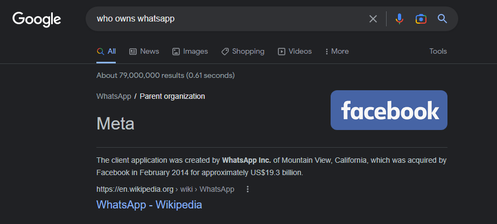Click the en.wikipedia.org URL
The width and height of the screenshot is (497, 224).
coord(135,189)
